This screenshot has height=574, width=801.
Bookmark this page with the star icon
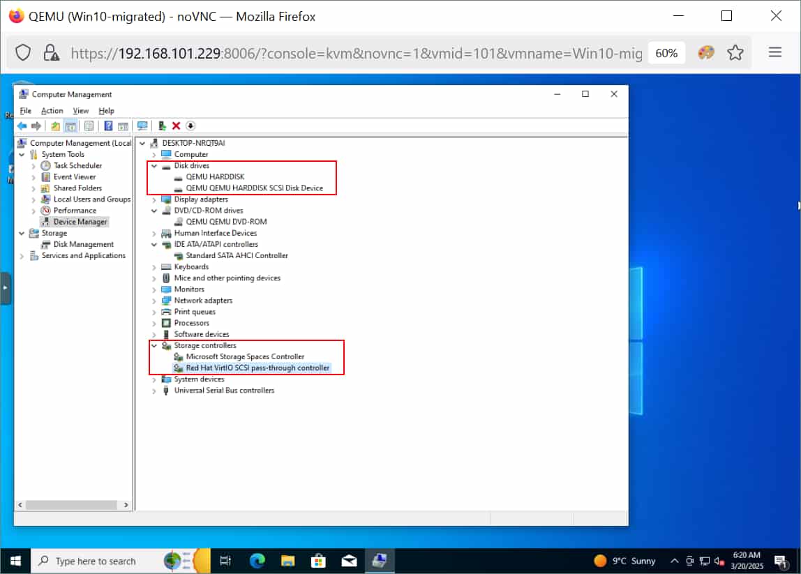(x=735, y=52)
